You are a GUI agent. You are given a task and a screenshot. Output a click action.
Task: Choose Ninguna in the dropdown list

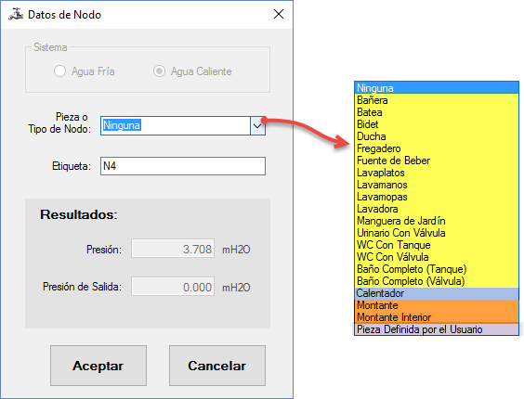coord(437,88)
